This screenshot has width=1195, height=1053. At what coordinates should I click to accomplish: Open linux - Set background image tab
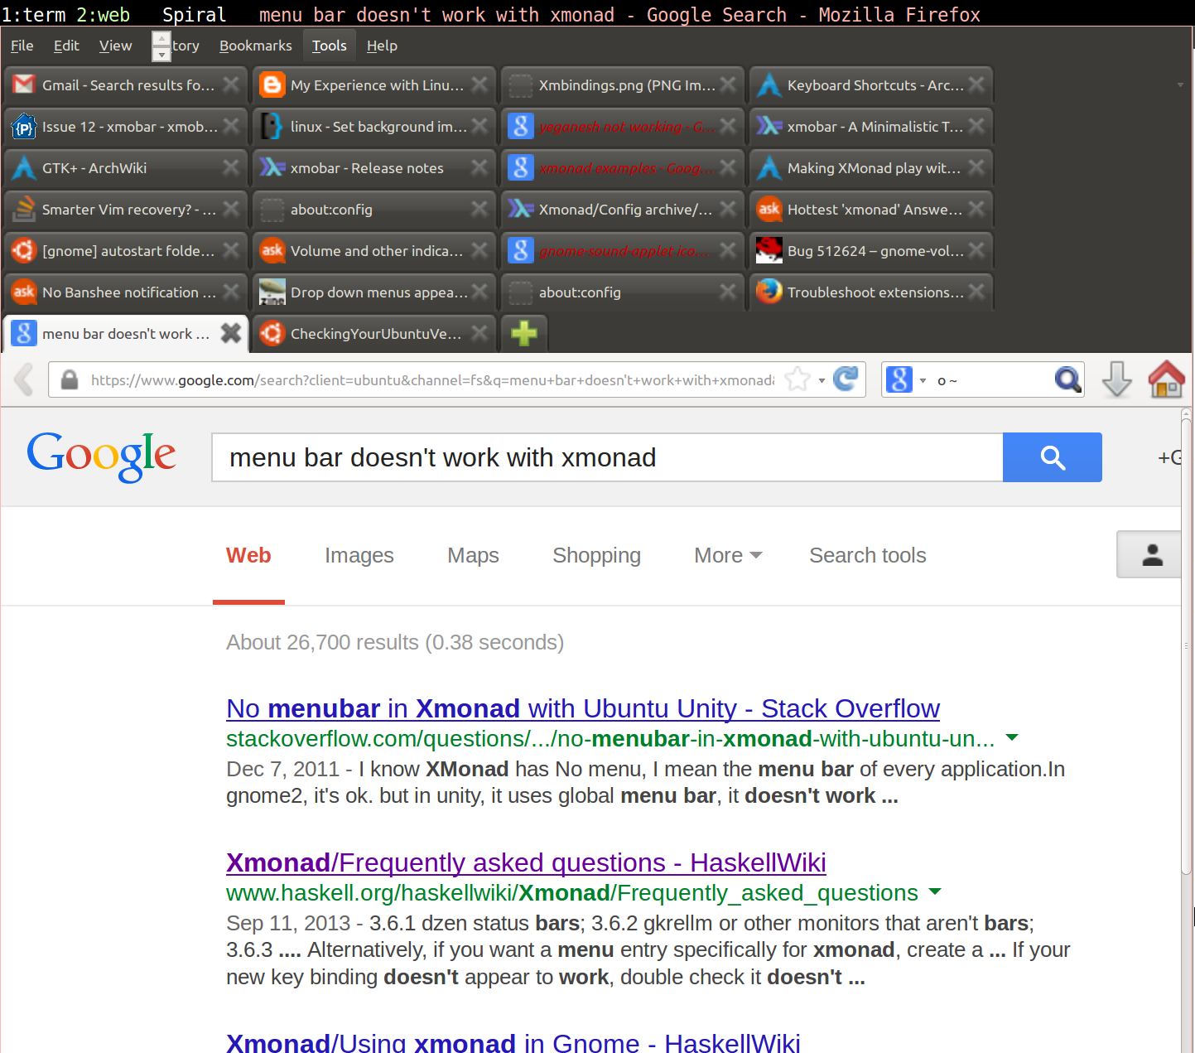click(374, 126)
